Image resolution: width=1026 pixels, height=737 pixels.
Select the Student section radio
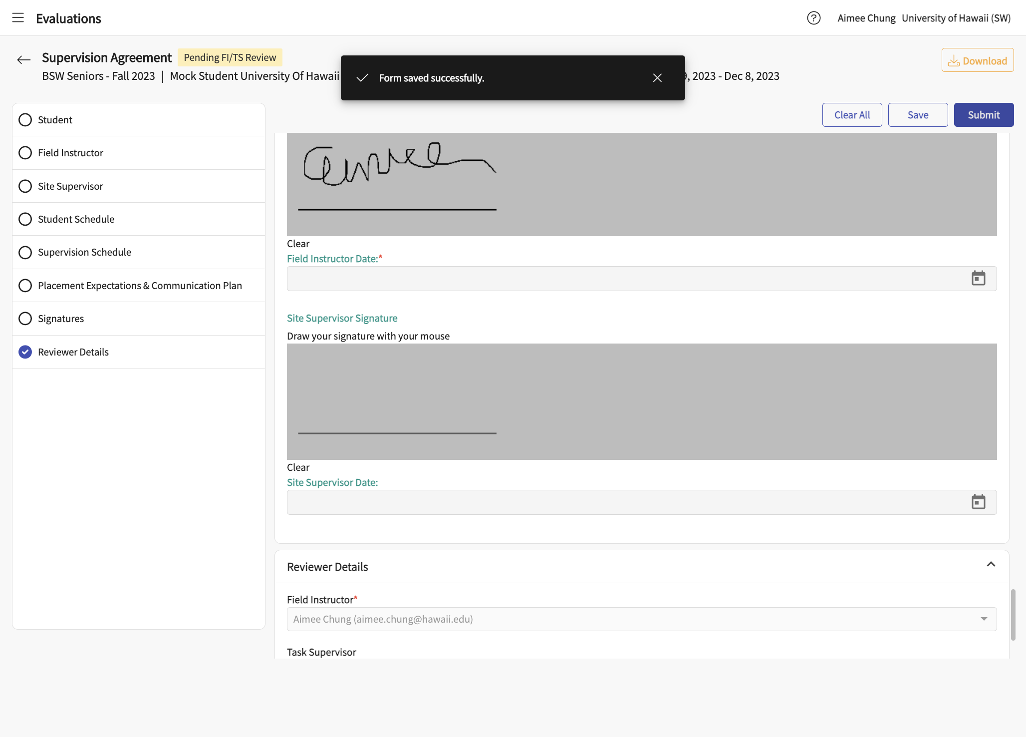pyautogui.click(x=25, y=120)
